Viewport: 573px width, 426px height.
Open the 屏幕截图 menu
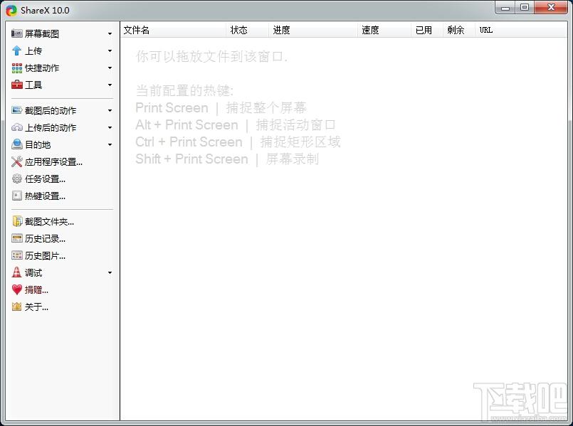coord(42,34)
